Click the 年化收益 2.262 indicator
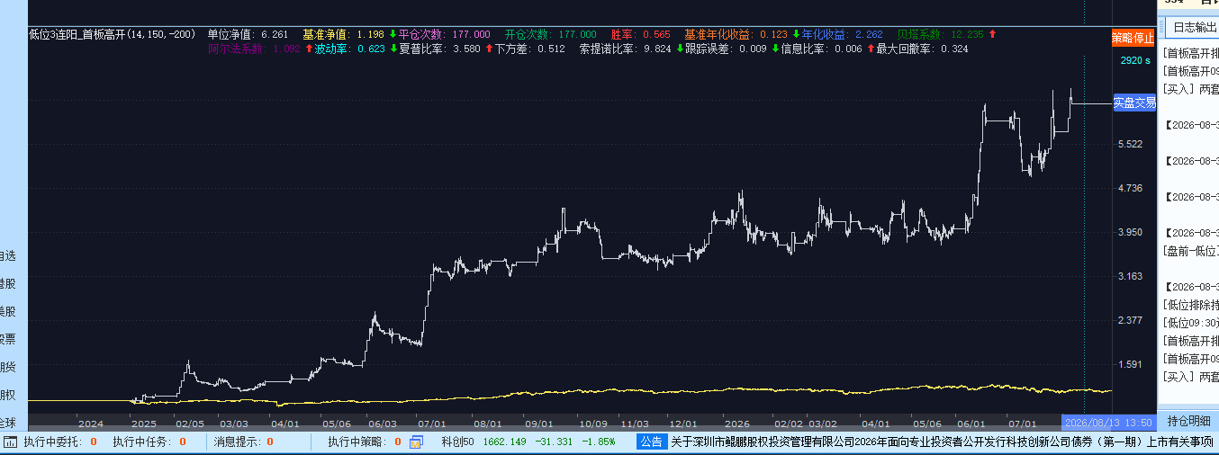The width and height of the screenshot is (1219, 455). pos(843,34)
